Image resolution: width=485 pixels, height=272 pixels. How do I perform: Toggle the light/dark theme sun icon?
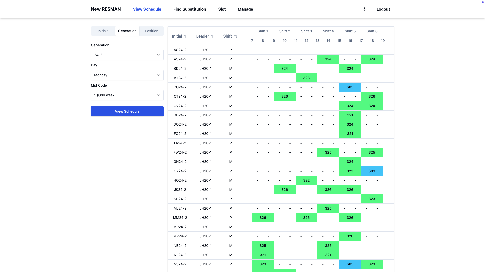click(364, 9)
